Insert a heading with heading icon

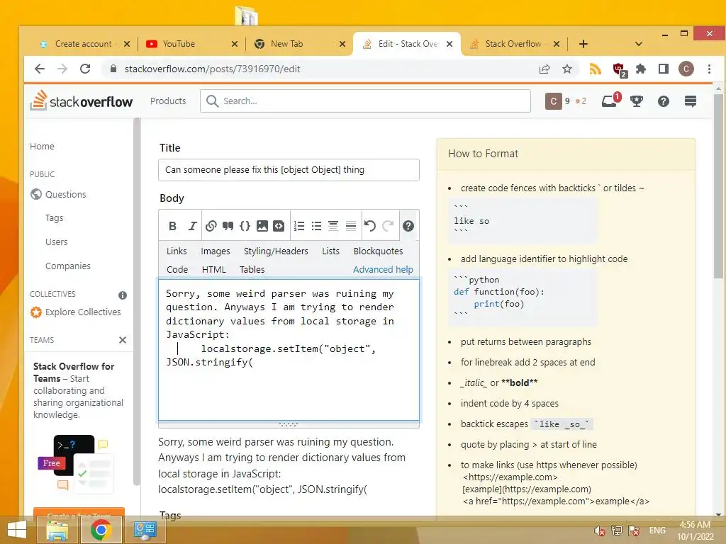pos(333,226)
